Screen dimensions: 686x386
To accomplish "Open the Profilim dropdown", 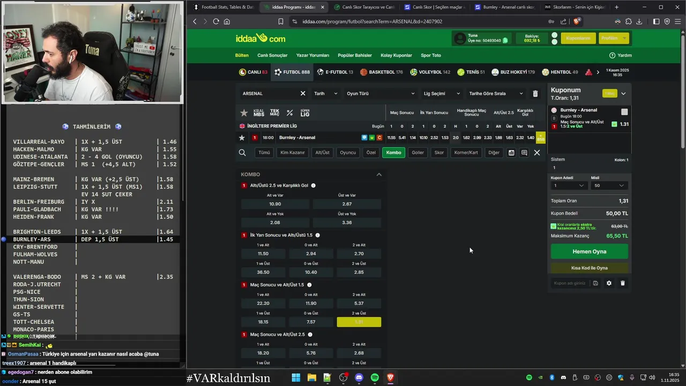I will [x=614, y=38].
